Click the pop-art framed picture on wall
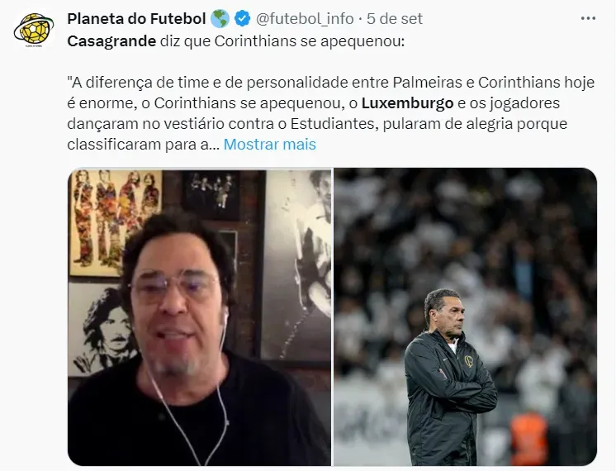Screen dimensions: 616x471 coord(115,222)
